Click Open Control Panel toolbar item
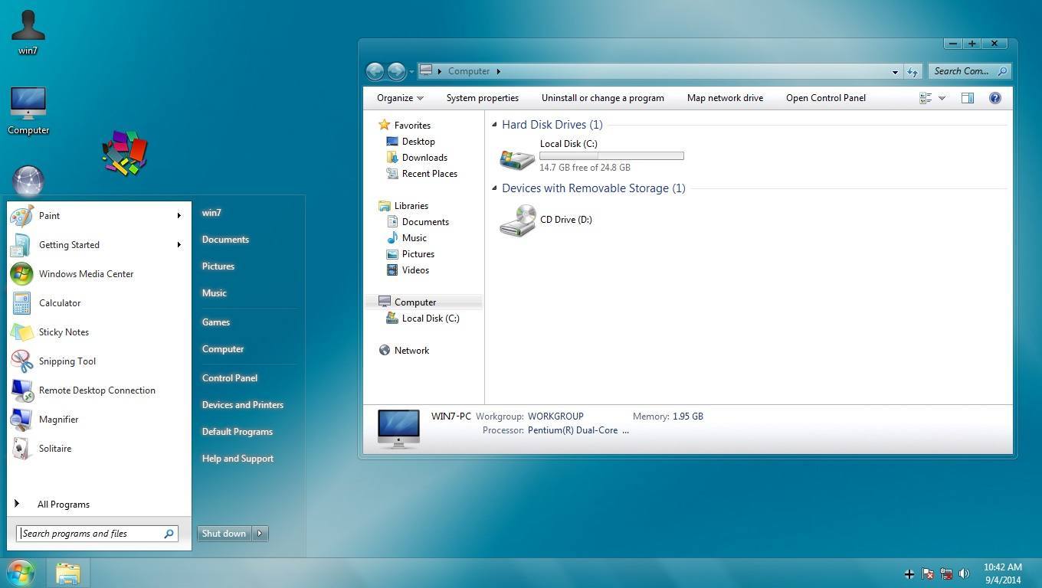1042x588 pixels. point(826,98)
